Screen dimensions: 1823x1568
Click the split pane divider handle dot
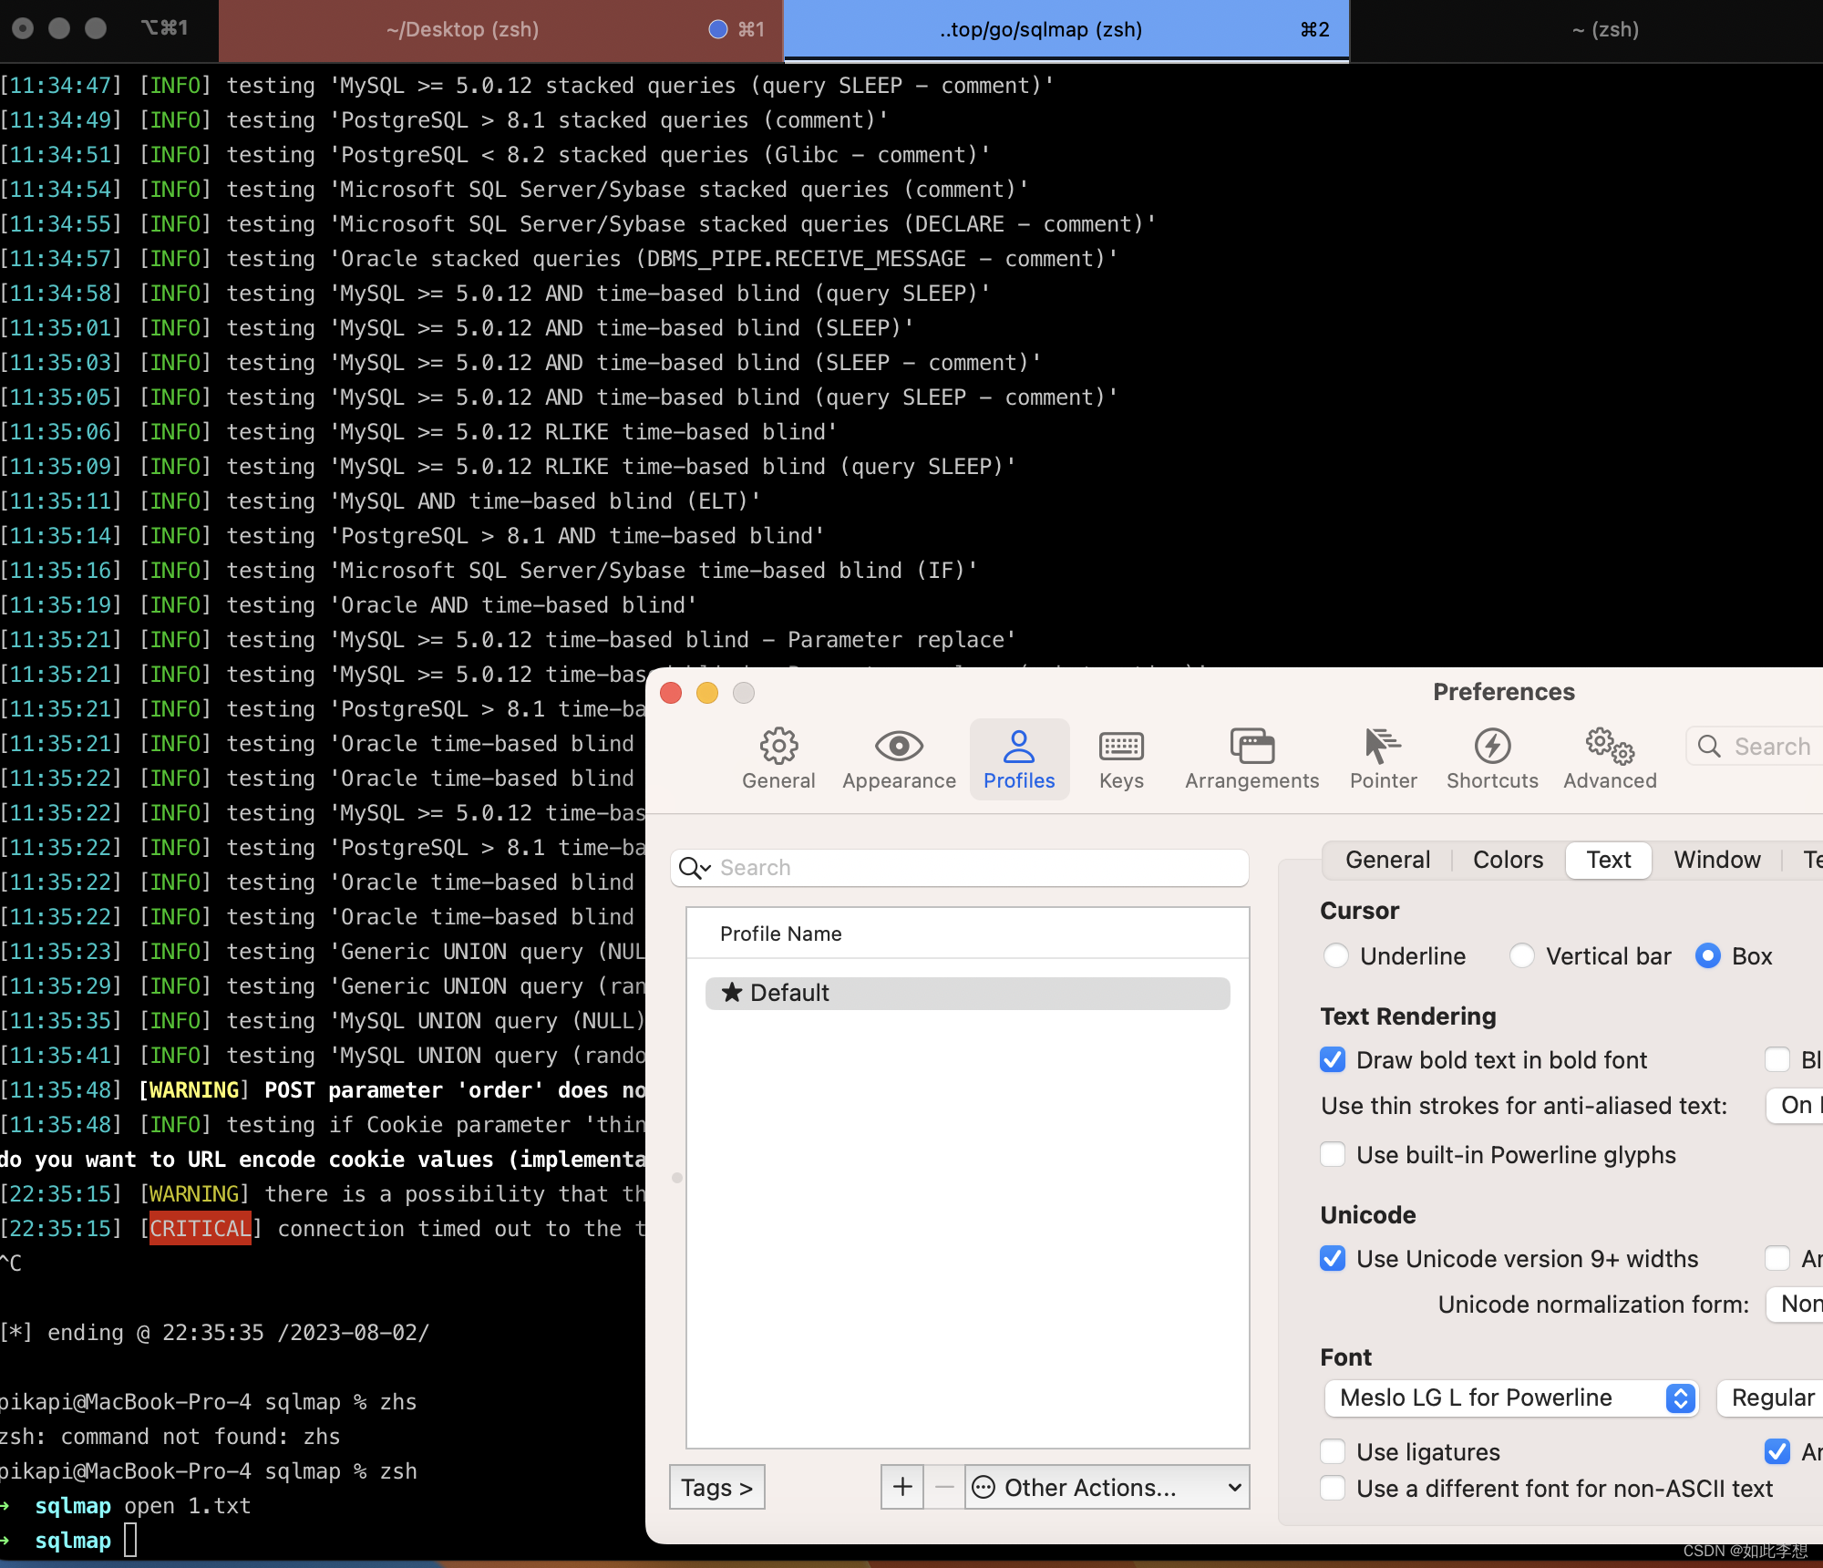pyautogui.click(x=676, y=1178)
